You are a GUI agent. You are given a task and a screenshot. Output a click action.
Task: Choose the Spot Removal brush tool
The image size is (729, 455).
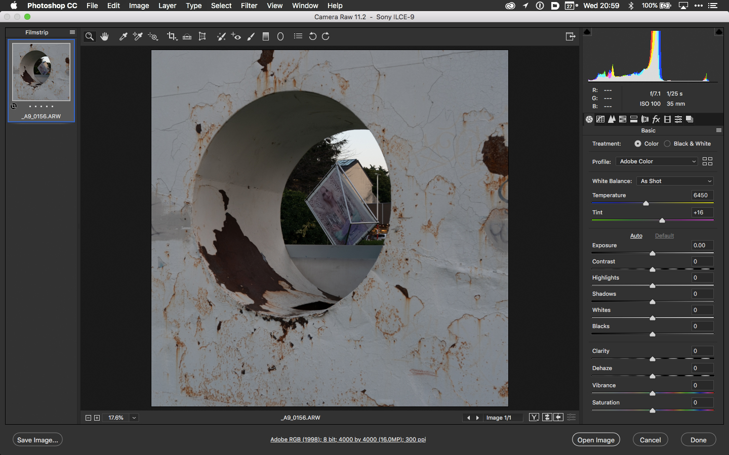point(221,36)
